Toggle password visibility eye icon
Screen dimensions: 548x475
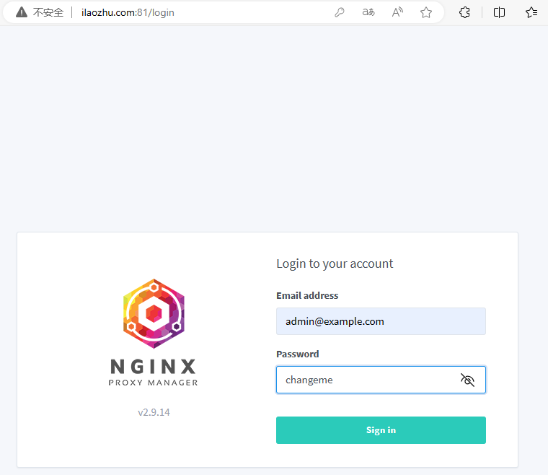[467, 380]
